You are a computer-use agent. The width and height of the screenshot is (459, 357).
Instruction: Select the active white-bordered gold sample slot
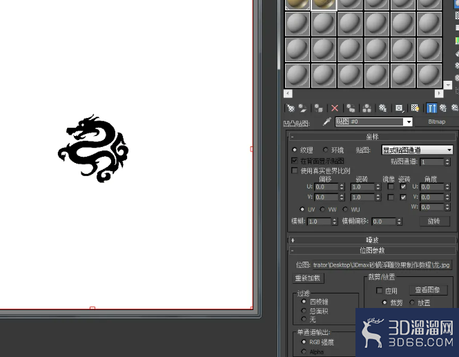point(324,4)
